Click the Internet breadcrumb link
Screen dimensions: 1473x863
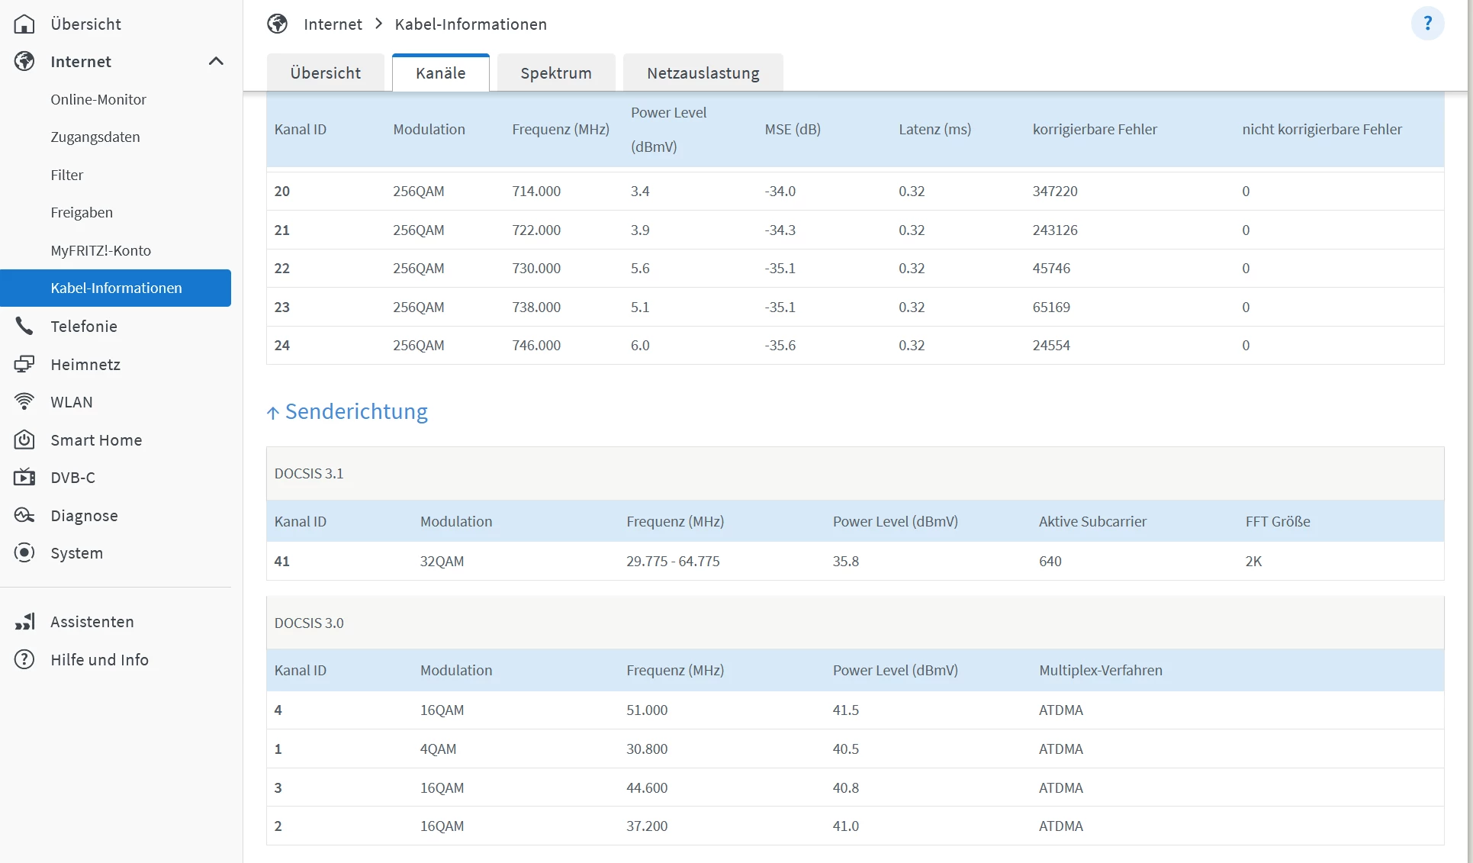[333, 24]
